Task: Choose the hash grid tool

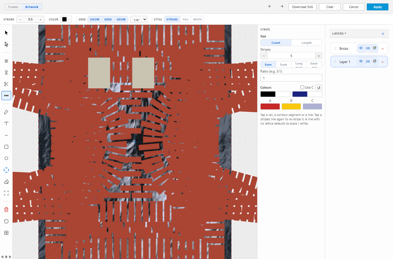Action: (x=6, y=61)
